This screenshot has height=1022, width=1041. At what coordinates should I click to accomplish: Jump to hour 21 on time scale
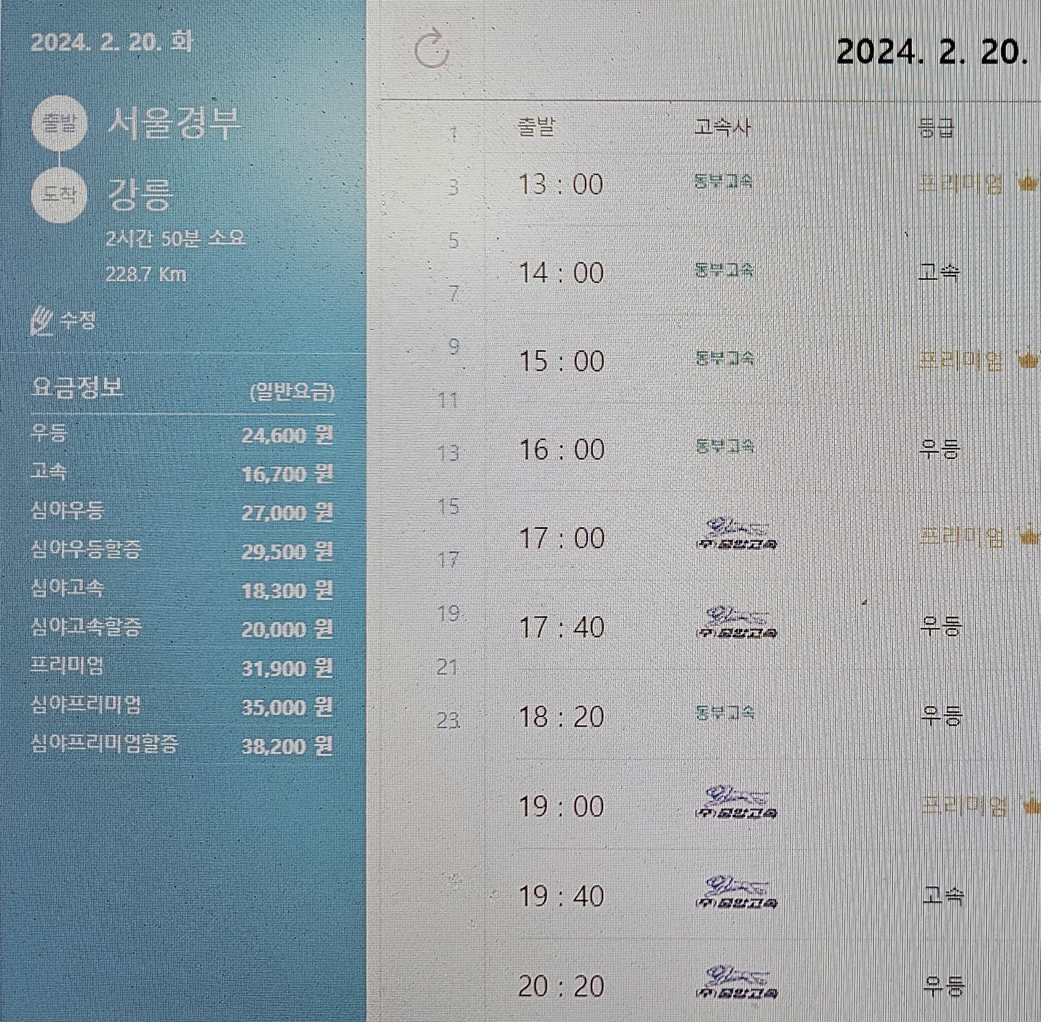tap(447, 667)
